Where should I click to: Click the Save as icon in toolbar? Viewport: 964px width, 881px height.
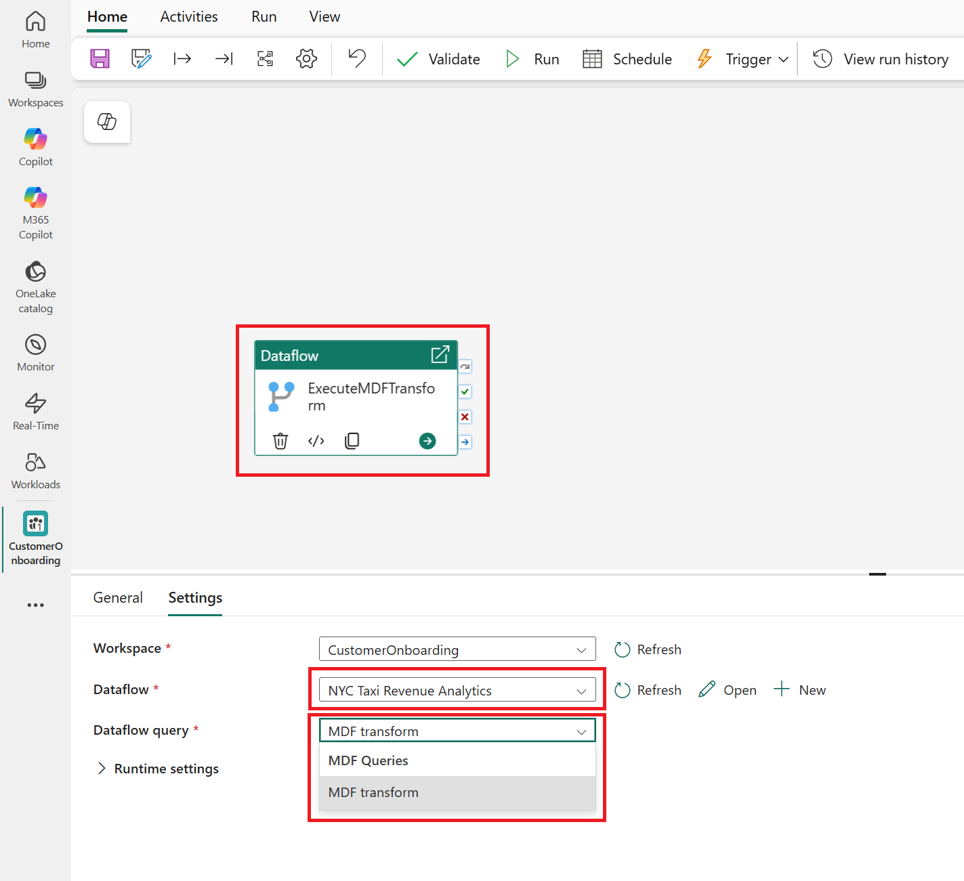click(141, 59)
